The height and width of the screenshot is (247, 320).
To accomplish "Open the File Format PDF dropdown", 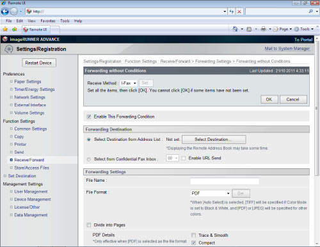I will coord(211,193).
